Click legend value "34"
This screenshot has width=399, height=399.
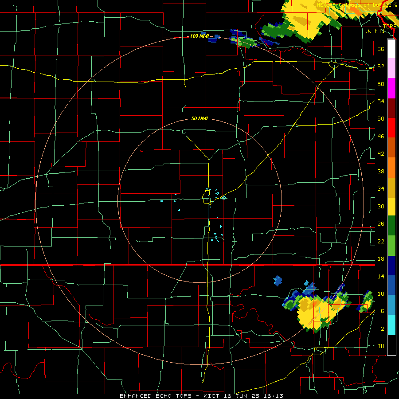381,189
